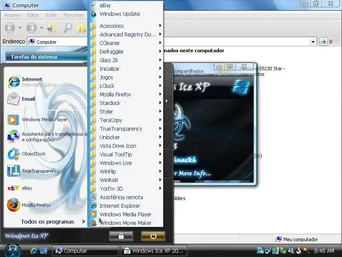Open the address bar dropdown arrow
342x257 pixels.
coord(313,42)
